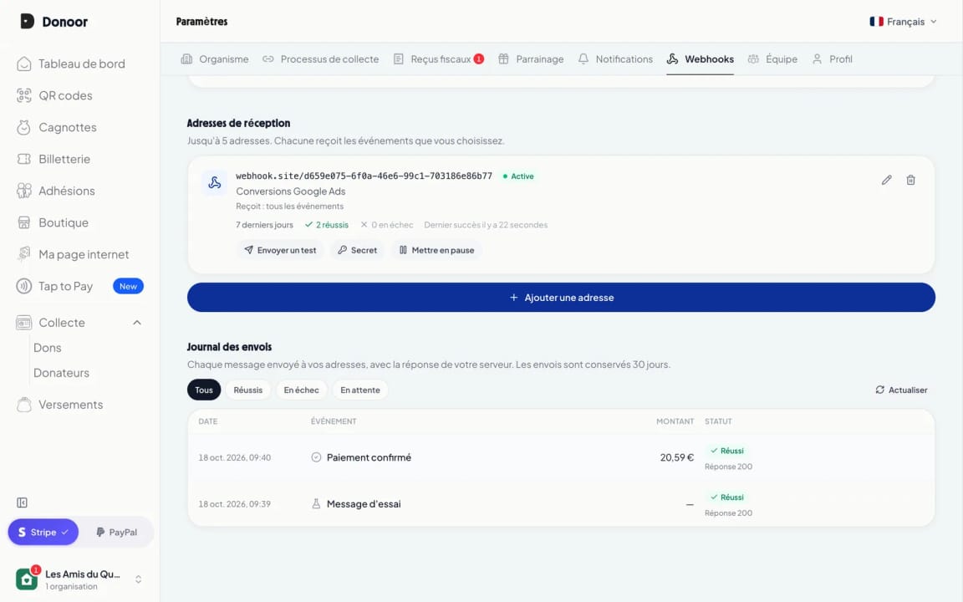Show the webhook Secret

click(358, 250)
